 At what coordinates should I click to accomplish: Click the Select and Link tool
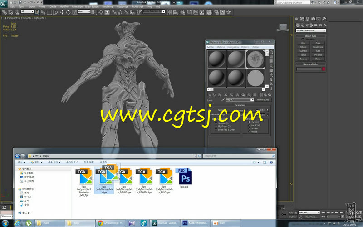[x=5, y=12]
